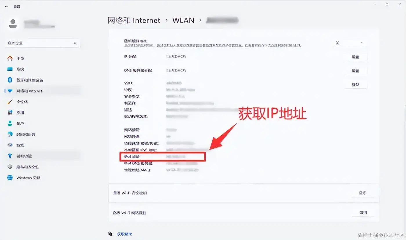
Task: Open Bluetooth and other devices icon
Action: [x=10, y=80]
